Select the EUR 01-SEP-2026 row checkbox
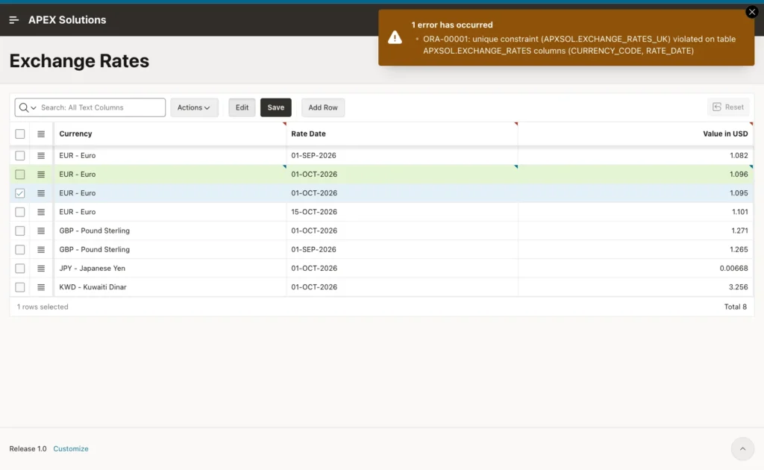Screen dimensions: 764x470 [20, 156]
